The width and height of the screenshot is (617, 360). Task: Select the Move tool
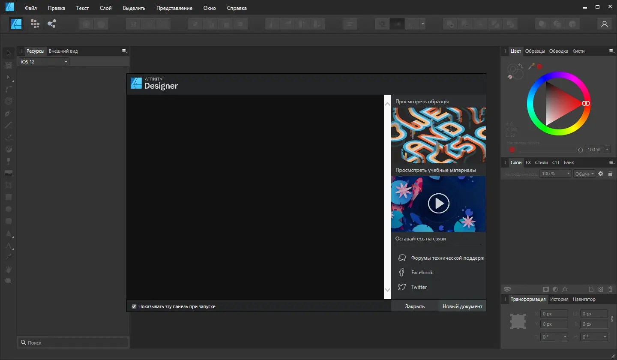(8, 53)
